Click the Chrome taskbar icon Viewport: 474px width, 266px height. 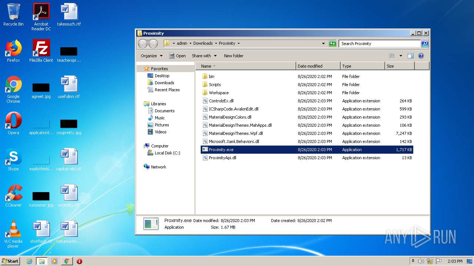[x=67, y=261]
